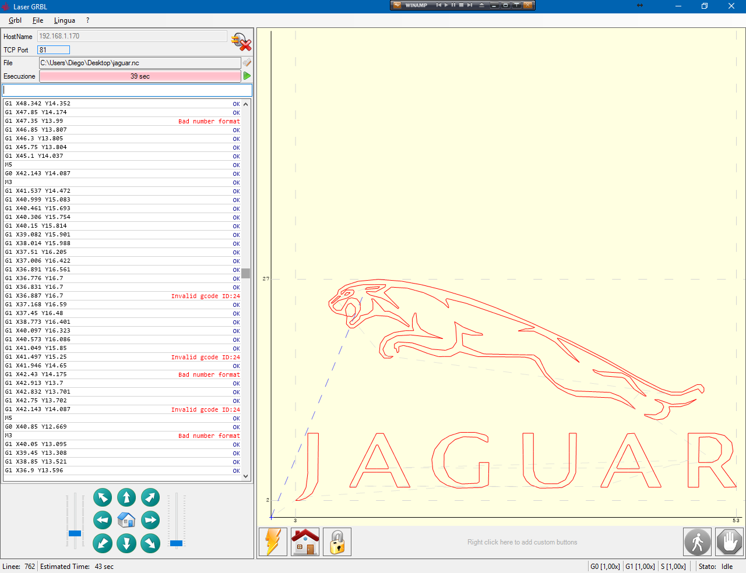746x573 pixels.
Task: Click 'Right click here to add custom buttons' hint
Action: pos(522,542)
